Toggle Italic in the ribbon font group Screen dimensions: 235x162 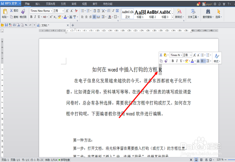pyautogui.click(x=35, y=17)
